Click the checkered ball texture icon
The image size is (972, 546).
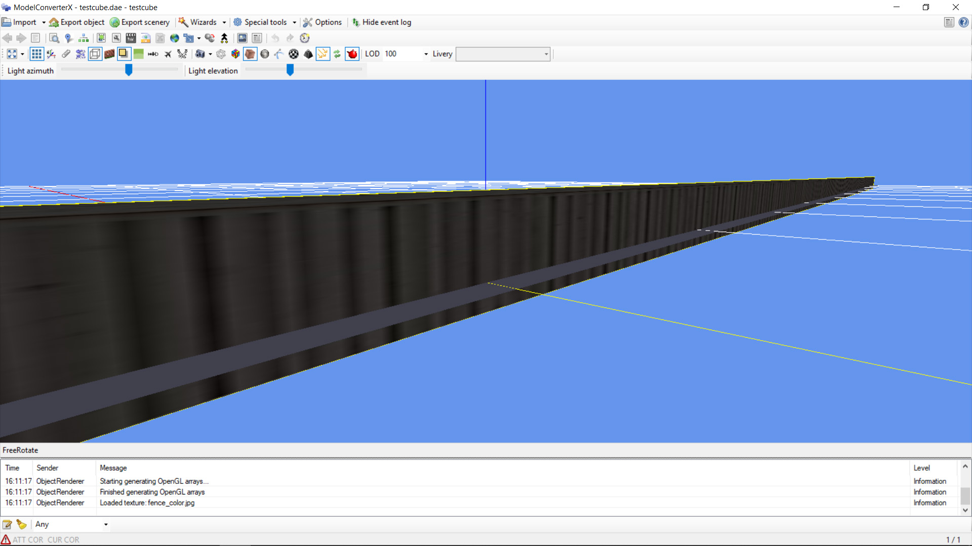(294, 54)
